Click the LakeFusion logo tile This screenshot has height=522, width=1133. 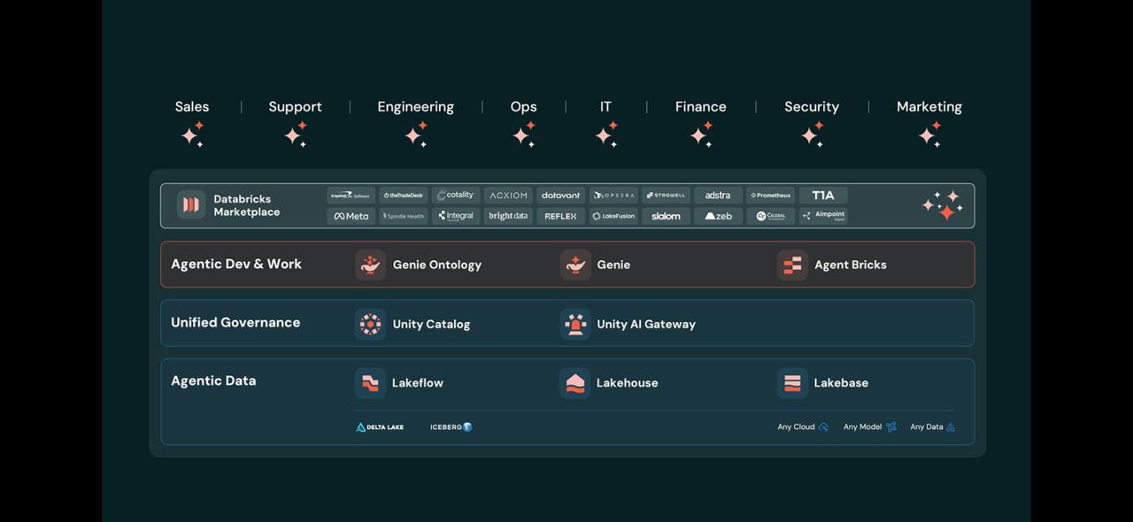click(x=613, y=216)
